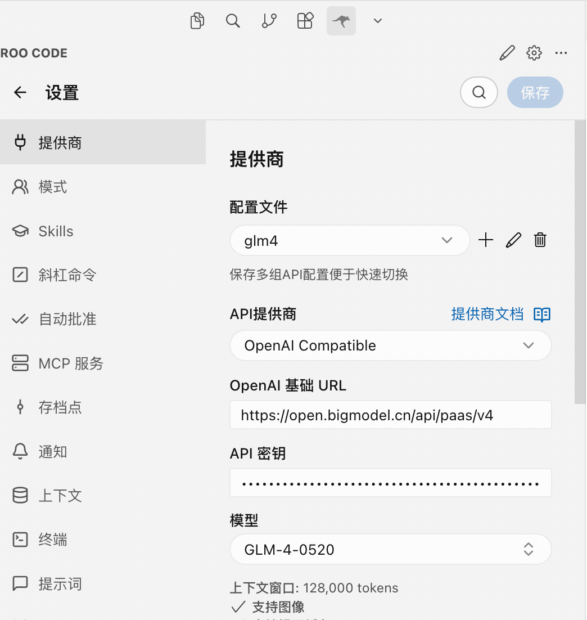The width and height of the screenshot is (587, 620).
Task: Go back with the arrow next to 设置
Action: (x=20, y=92)
